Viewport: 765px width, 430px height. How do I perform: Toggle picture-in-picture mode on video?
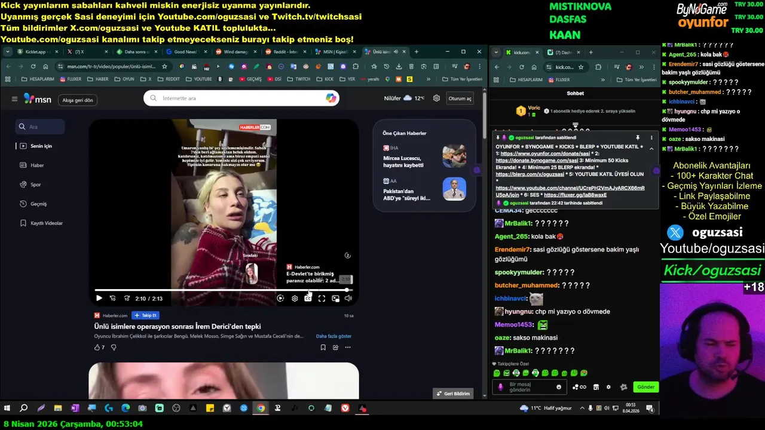pyautogui.click(x=335, y=299)
